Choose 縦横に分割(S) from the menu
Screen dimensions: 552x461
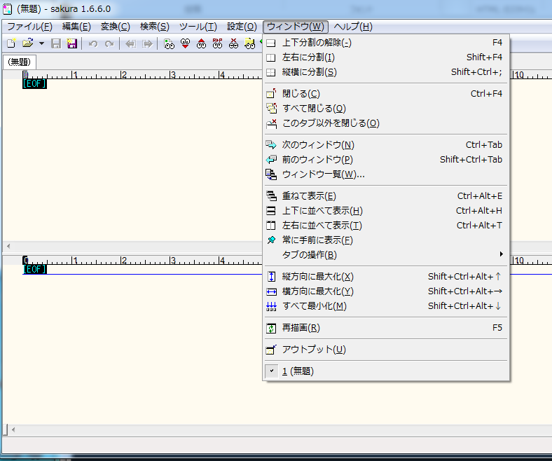[x=385, y=72]
